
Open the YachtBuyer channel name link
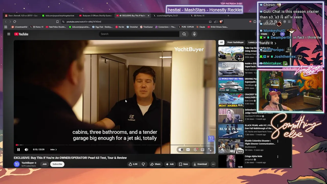click(28, 163)
